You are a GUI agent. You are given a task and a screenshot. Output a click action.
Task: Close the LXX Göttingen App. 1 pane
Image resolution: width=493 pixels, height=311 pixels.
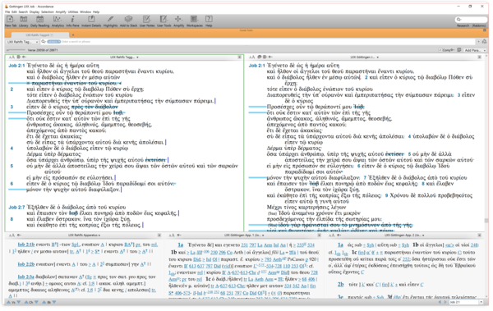[319, 236]
